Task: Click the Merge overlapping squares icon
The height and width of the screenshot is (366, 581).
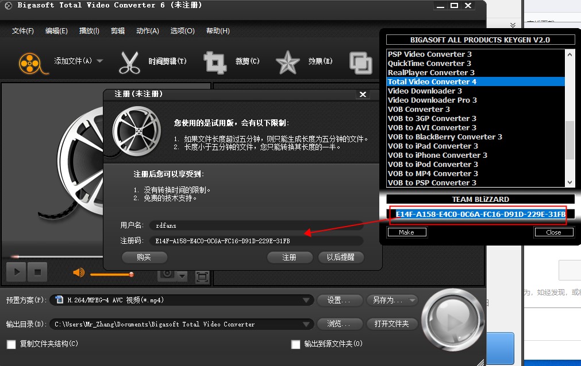Action: pyautogui.click(x=360, y=63)
